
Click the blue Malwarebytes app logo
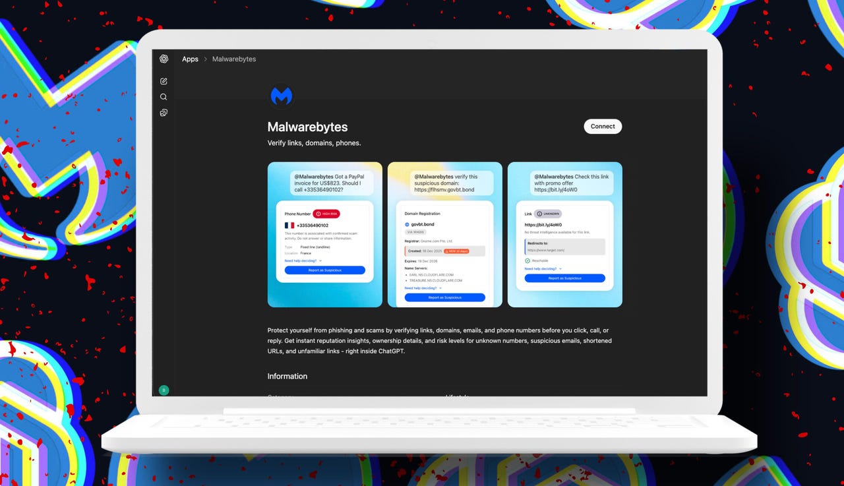tap(282, 96)
